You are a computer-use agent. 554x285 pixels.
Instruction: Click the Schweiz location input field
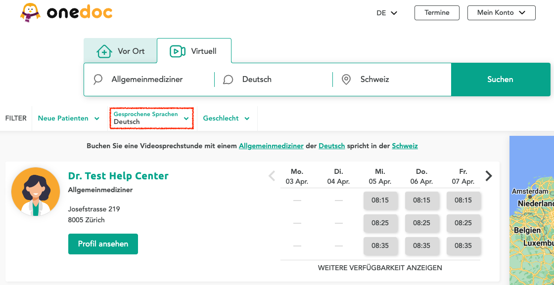click(x=401, y=79)
